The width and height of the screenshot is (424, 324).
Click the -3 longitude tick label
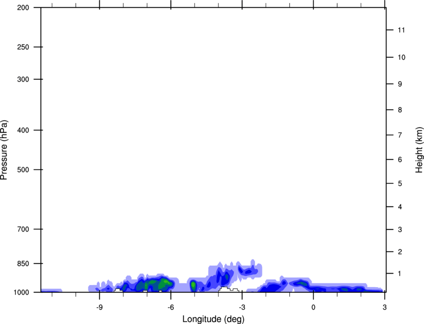point(242,308)
